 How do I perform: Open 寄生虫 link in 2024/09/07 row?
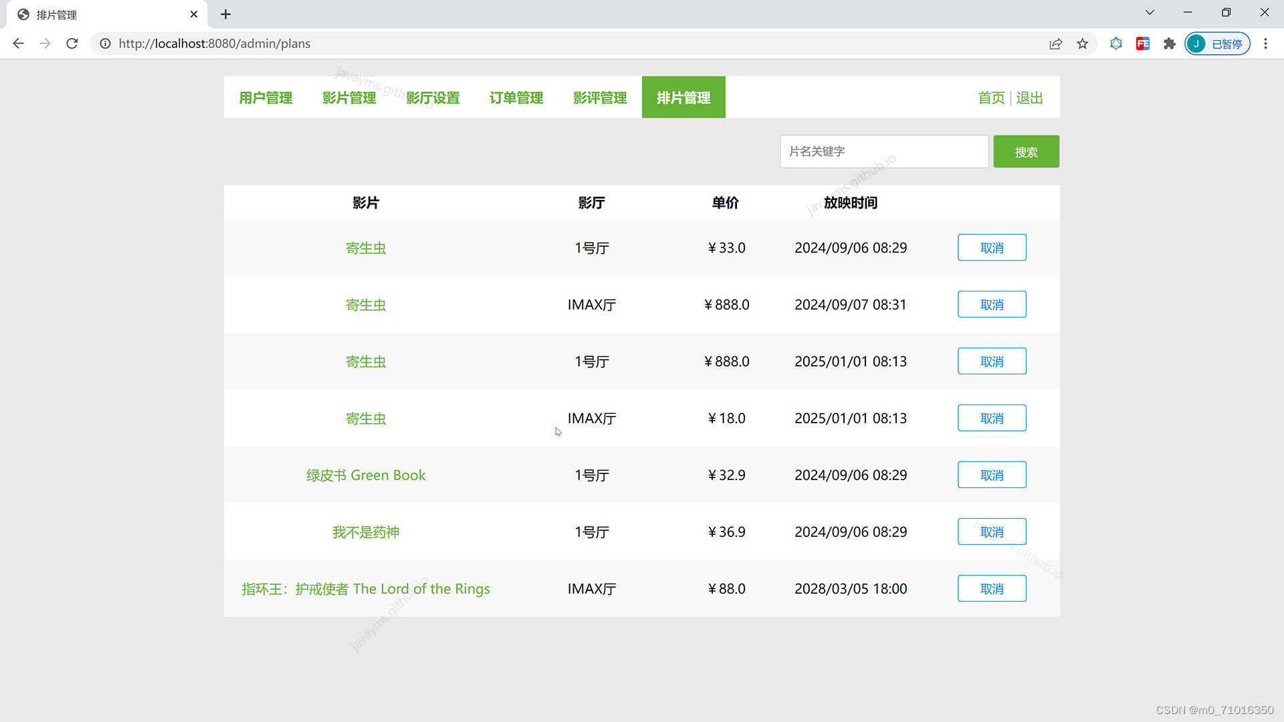point(366,305)
